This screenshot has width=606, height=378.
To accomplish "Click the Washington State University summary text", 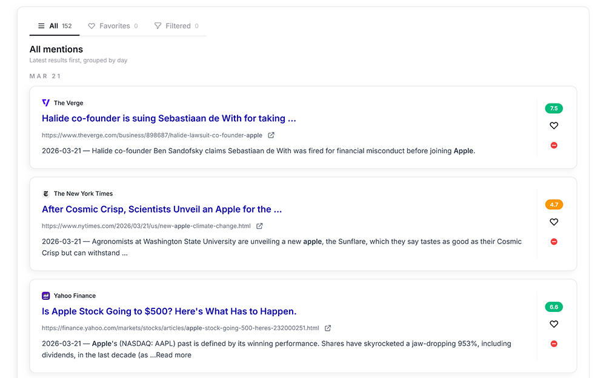I will [x=282, y=247].
